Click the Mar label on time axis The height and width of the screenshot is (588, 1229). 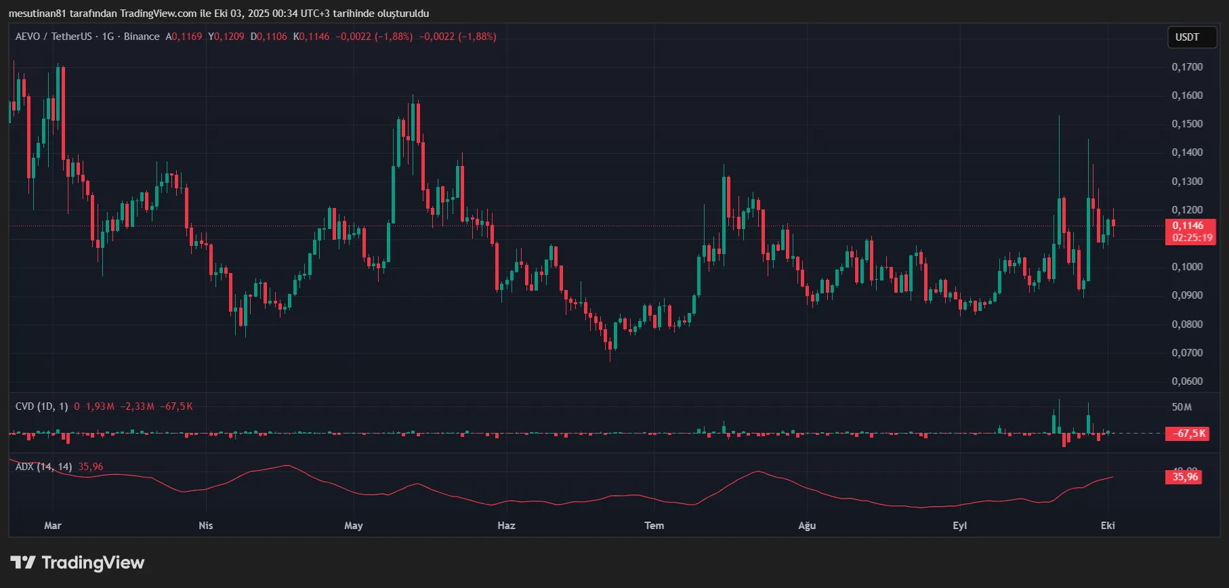pos(52,526)
